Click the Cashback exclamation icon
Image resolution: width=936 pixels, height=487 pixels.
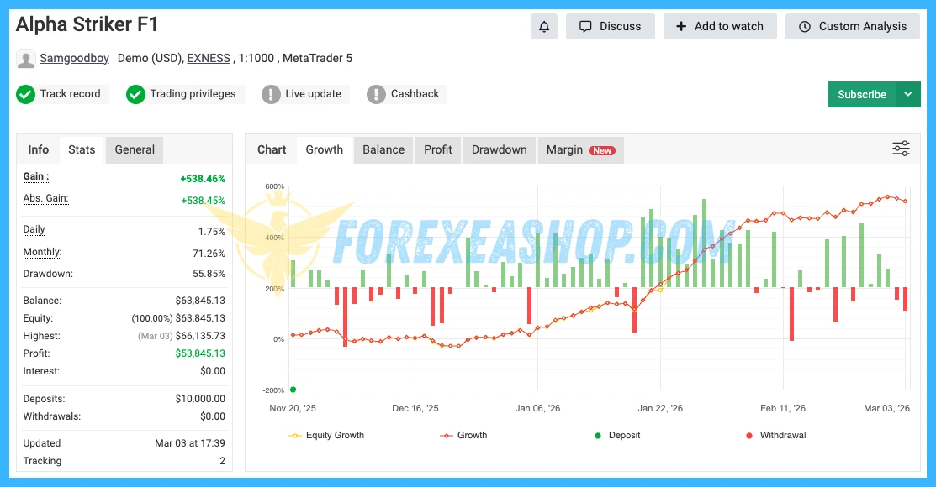tap(376, 94)
